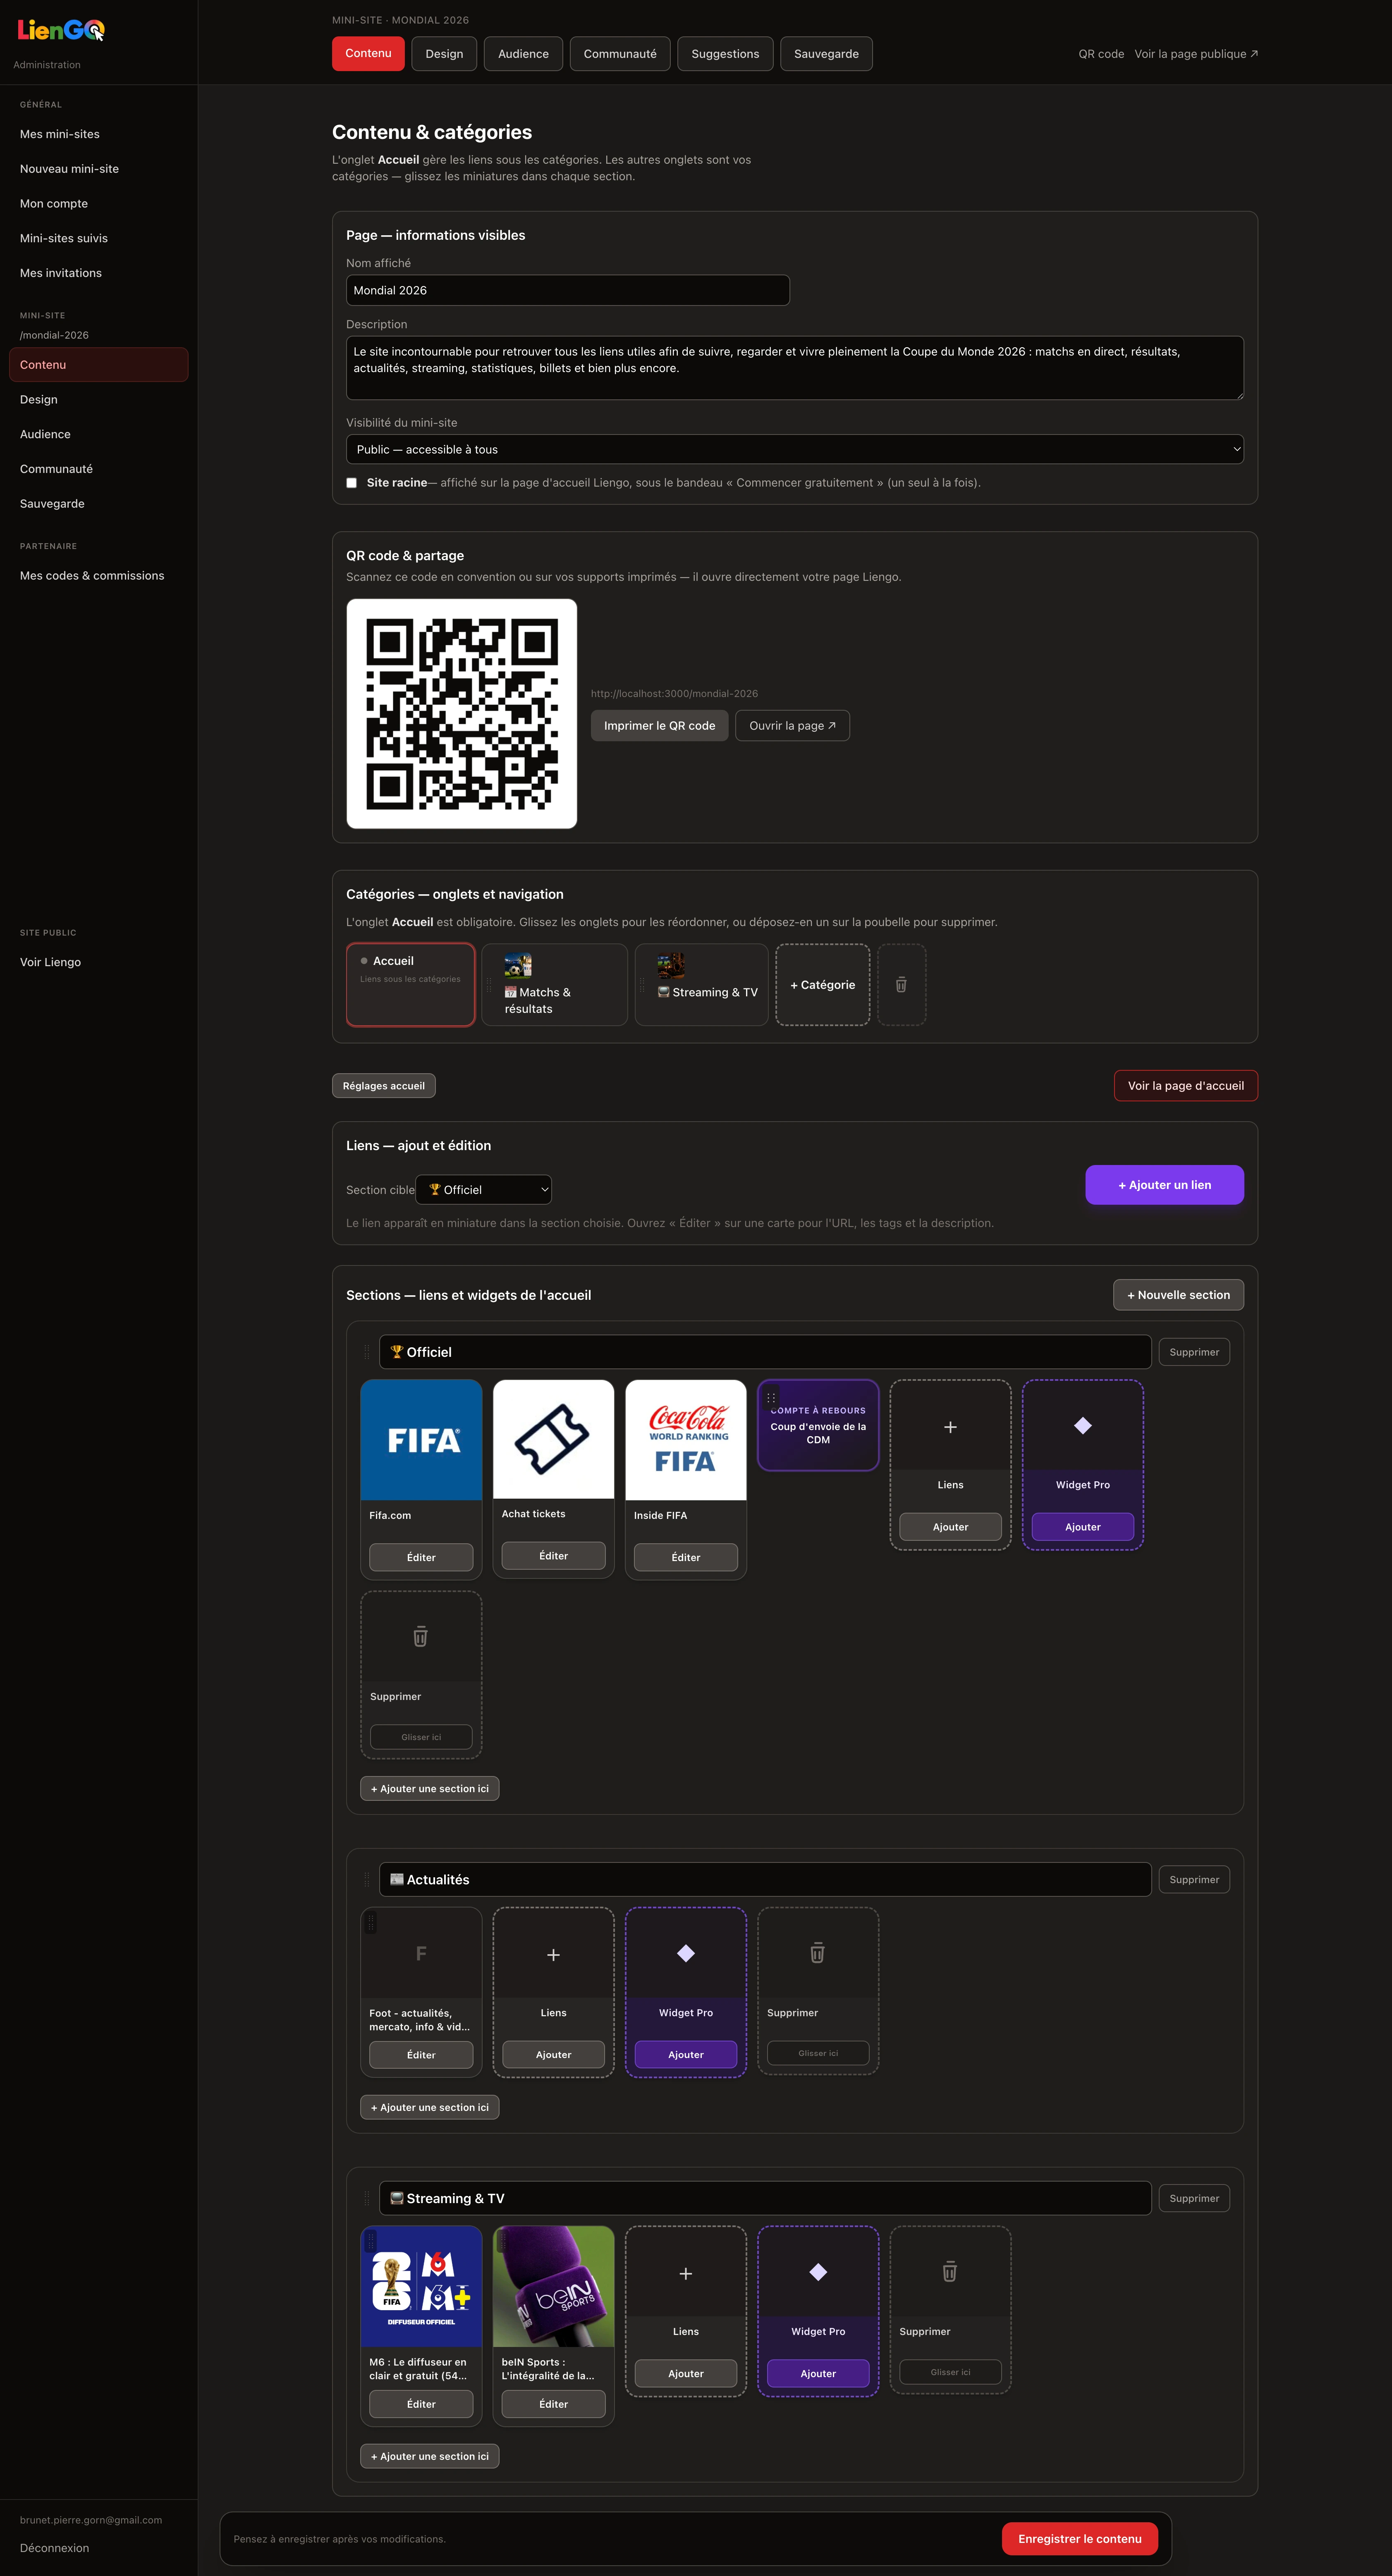Image resolution: width=1392 pixels, height=2576 pixels.
Task: Toggle the Site racine checkbox
Action: click(352, 483)
